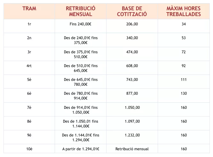Click the 743,00 base cell
The image size is (213, 157).
(x=132, y=80)
